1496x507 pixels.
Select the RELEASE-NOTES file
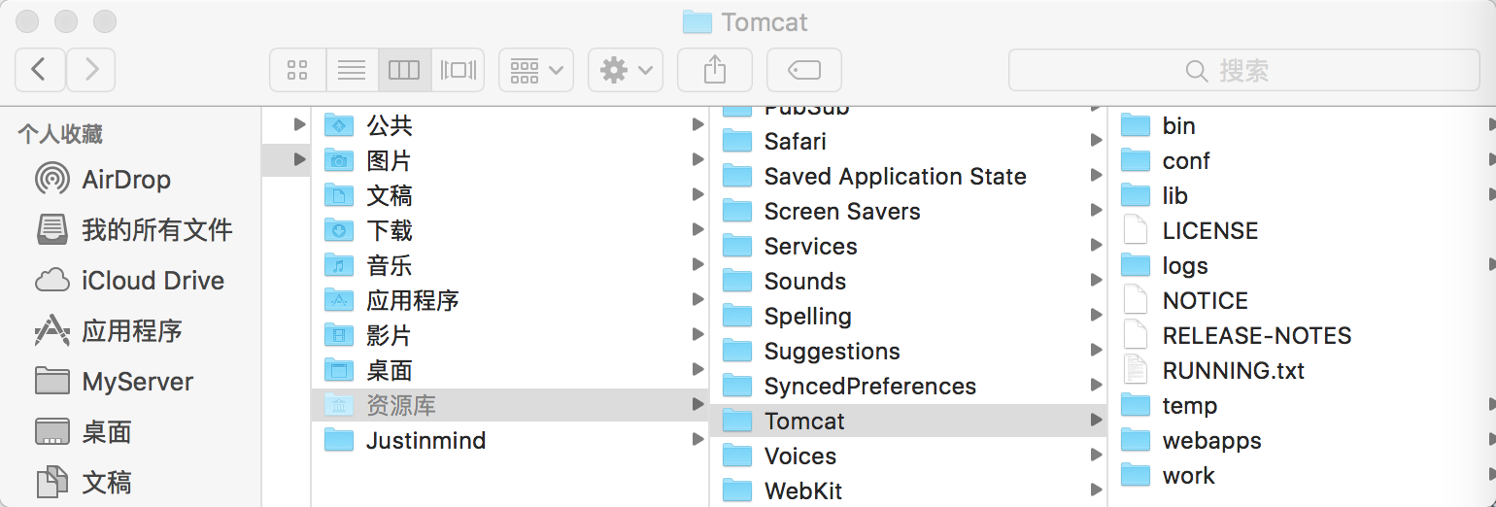click(1302, 335)
